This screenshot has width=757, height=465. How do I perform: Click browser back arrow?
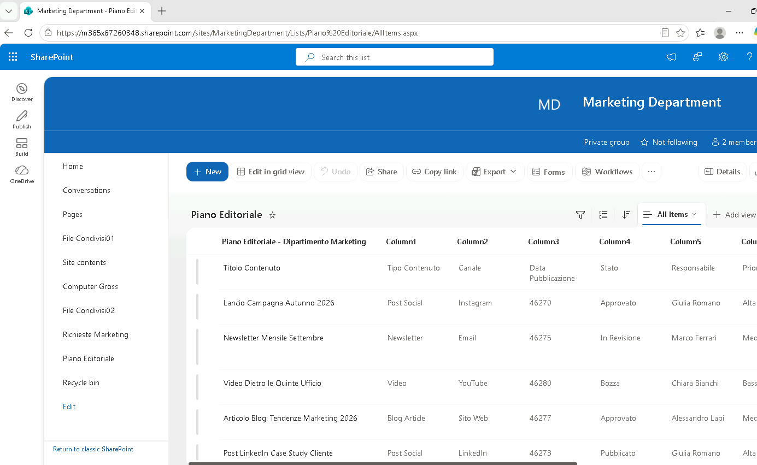9,33
